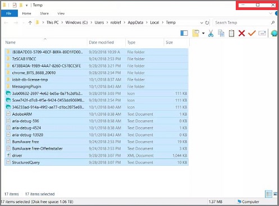
Task: Open the File menu tab
Action: point(9,13)
